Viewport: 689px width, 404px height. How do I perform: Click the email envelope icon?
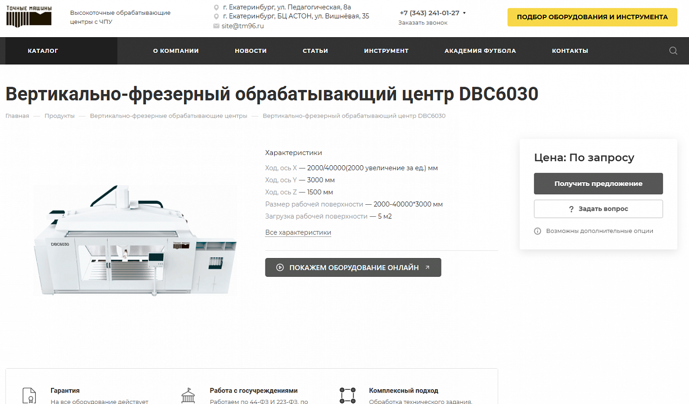tap(216, 26)
